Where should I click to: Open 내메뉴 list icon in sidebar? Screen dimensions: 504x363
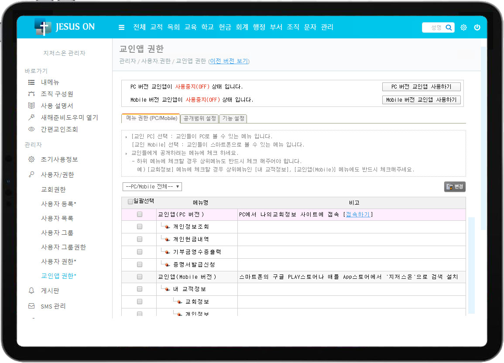tap(31, 82)
